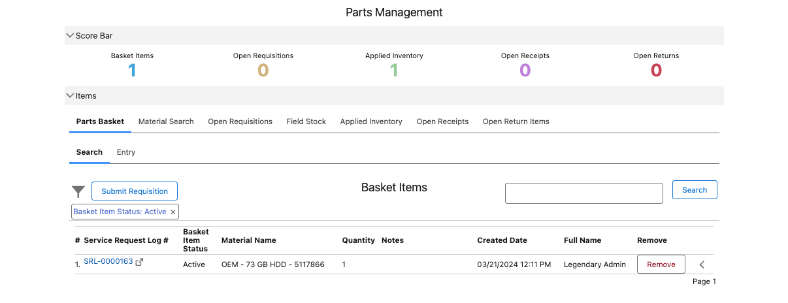This screenshot has height=303, width=788.
Task: Click the Open Requisitions score count
Action: (x=263, y=71)
